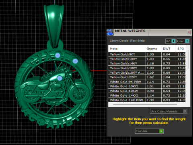This screenshot has height=145, width=193.
Task: Click the 1.62 grams value
Action: [150, 77]
